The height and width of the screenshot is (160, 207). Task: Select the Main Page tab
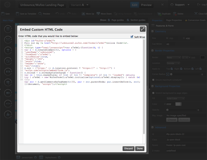[x=8, y=20]
